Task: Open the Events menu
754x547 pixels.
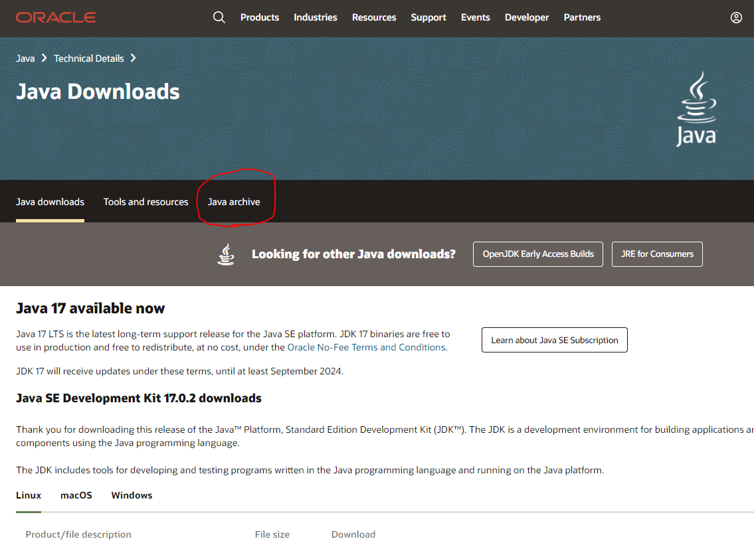Action: [476, 17]
